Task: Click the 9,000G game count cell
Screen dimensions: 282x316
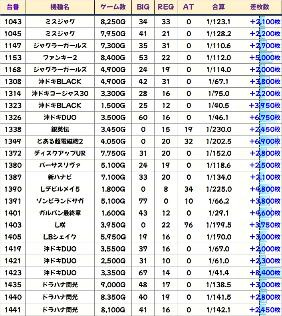Action: [x=113, y=285]
